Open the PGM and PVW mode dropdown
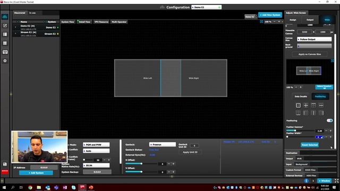The image size is (340, 191). coord(96,144)
